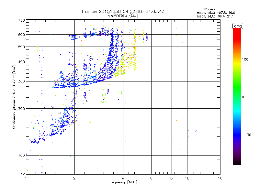Image resolution: width=259 pixels, height=194 pixels.
Task: Click the 2 MHz x-axis tick label
Action: (x=74, y=178)
